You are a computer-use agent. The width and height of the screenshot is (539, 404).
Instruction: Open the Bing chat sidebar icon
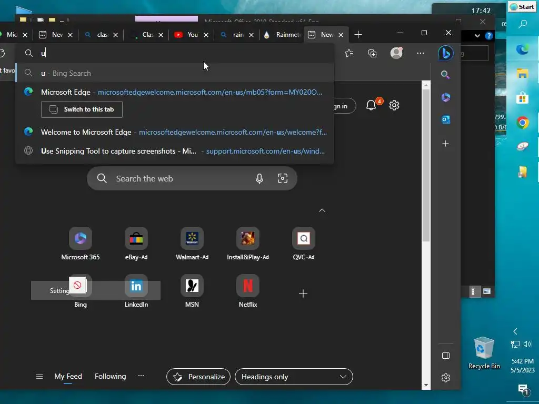coord(445,53)
